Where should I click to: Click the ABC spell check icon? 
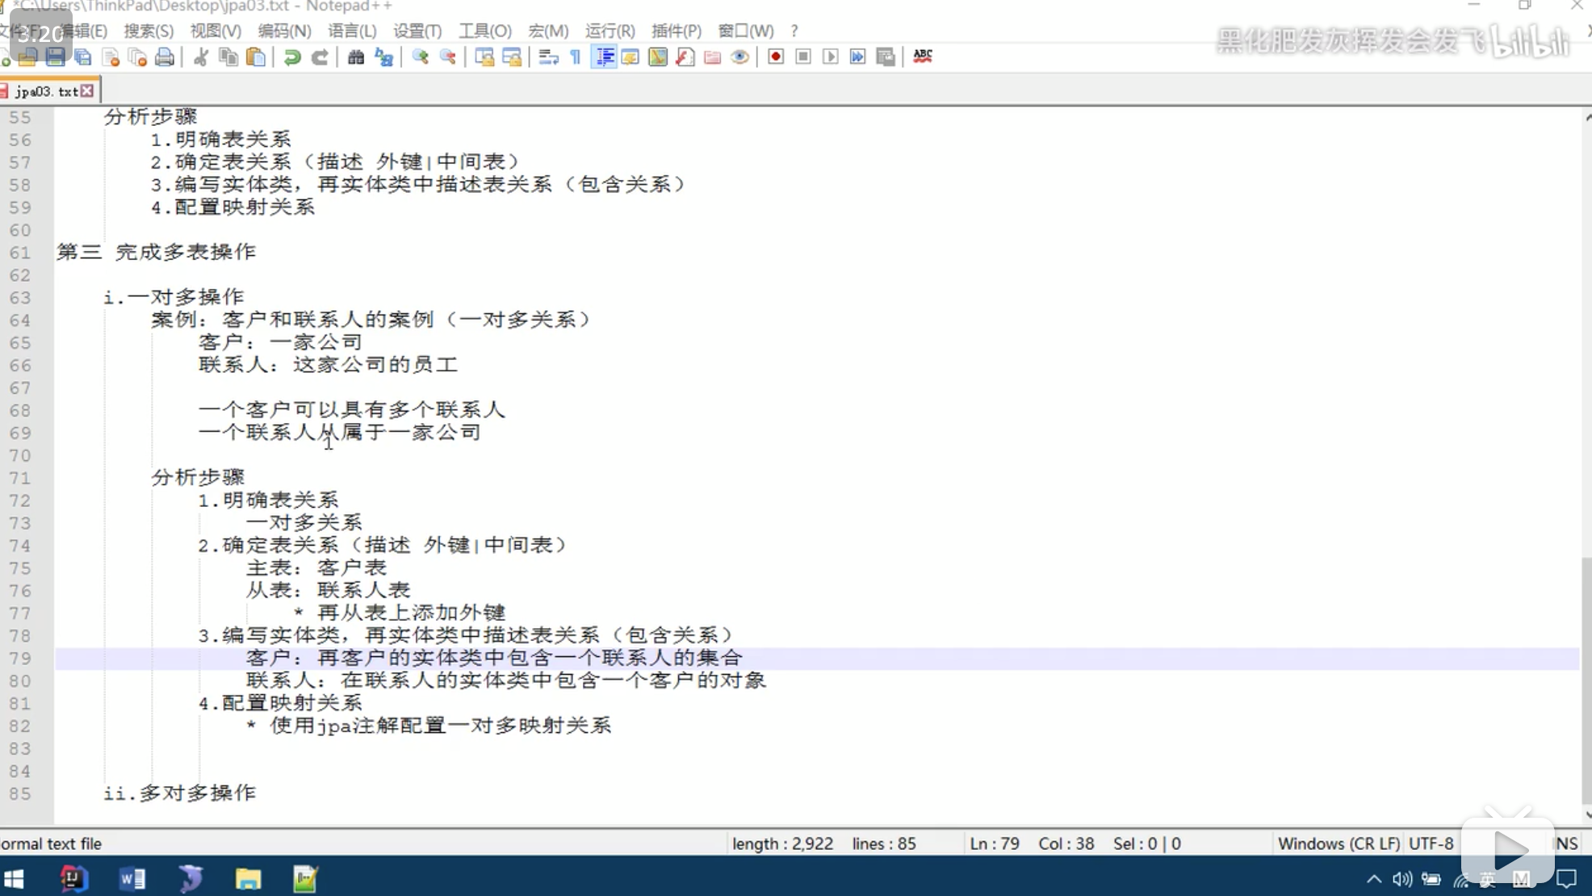922,56
